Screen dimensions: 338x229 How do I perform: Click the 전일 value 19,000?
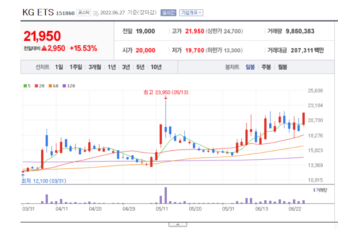pyautogui.click(x=145, y=31)
